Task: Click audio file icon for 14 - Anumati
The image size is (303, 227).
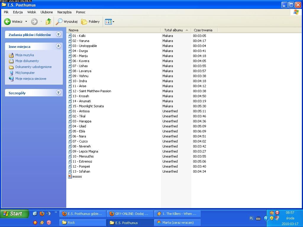Action: click(x=70, y=101)
